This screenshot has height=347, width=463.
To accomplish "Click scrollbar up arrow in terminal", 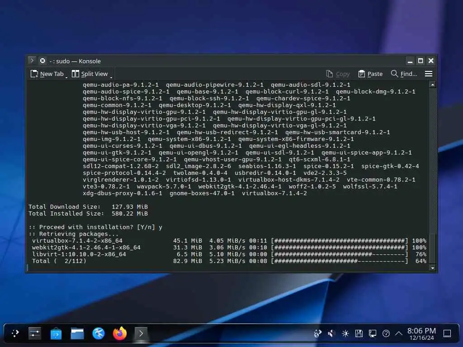I will point(432,85).
